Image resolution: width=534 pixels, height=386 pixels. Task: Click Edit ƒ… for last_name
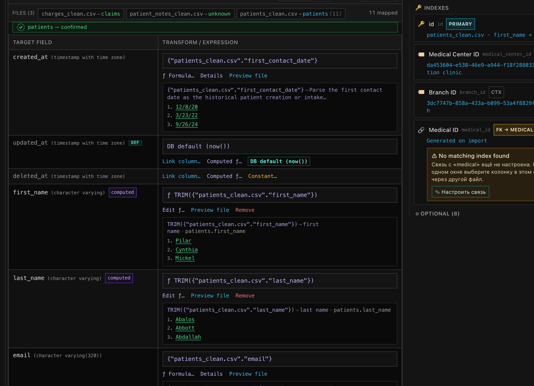point(173,296)
